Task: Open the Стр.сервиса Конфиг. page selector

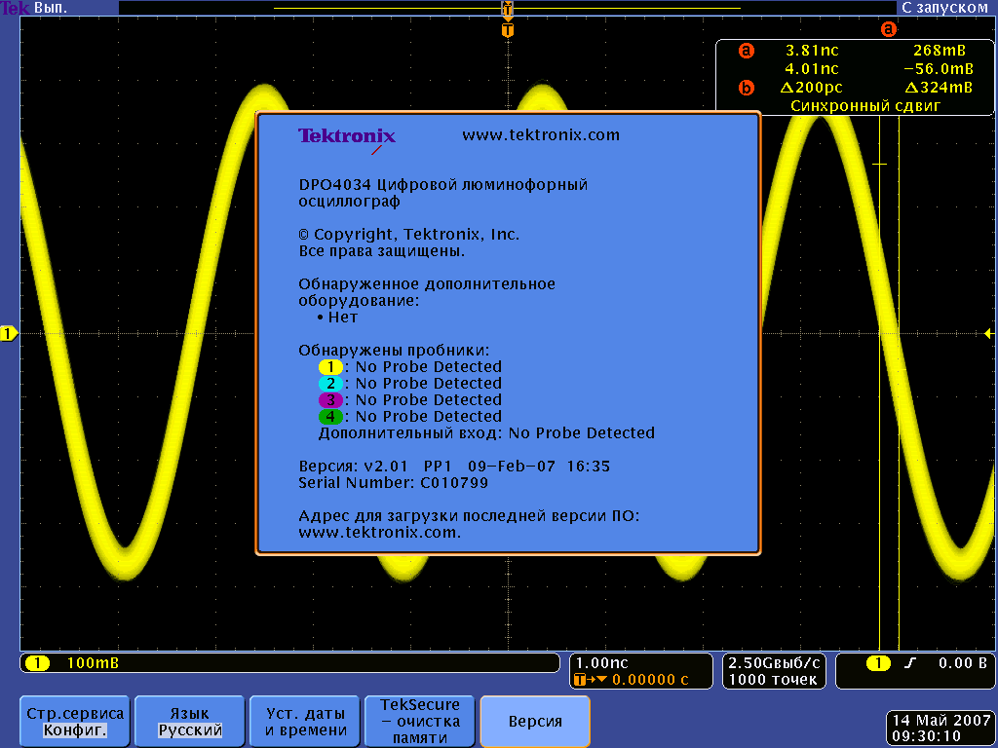Action: tap(75, 721)
